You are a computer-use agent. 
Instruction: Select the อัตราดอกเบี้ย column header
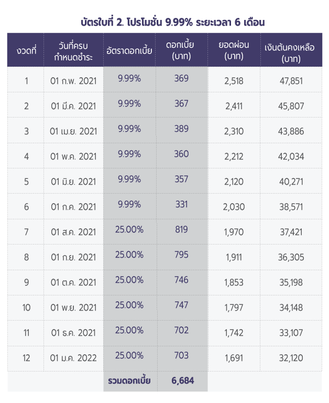[129, 50]
